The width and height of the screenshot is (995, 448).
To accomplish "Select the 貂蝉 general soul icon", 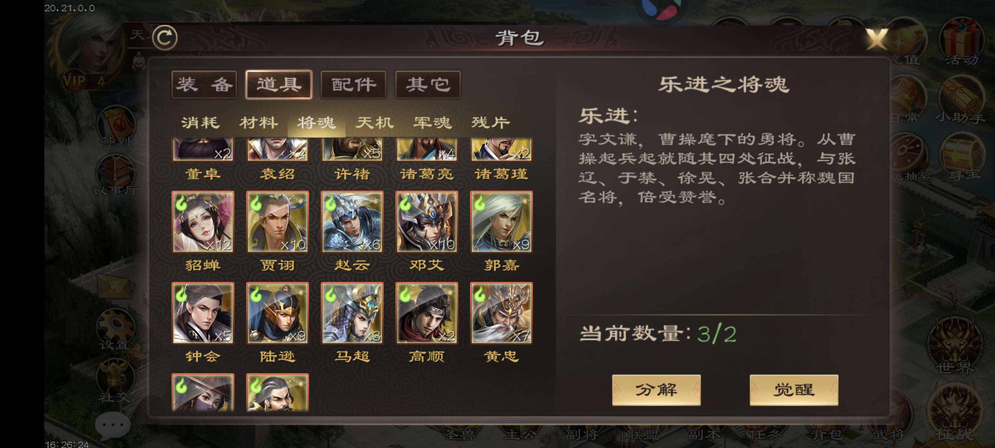I will click(x=203, y=222).
